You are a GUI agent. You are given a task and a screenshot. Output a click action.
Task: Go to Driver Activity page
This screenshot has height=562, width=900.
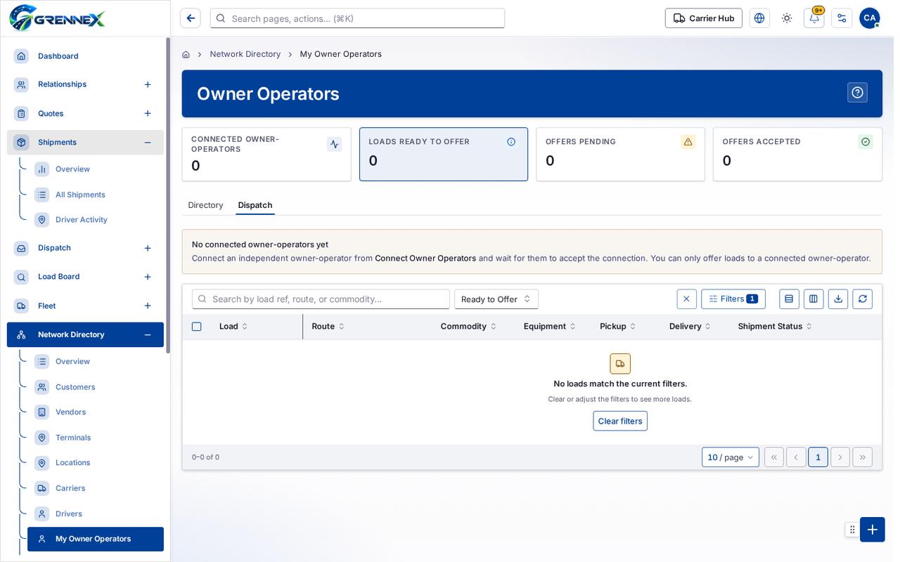[x=96, y=220]
